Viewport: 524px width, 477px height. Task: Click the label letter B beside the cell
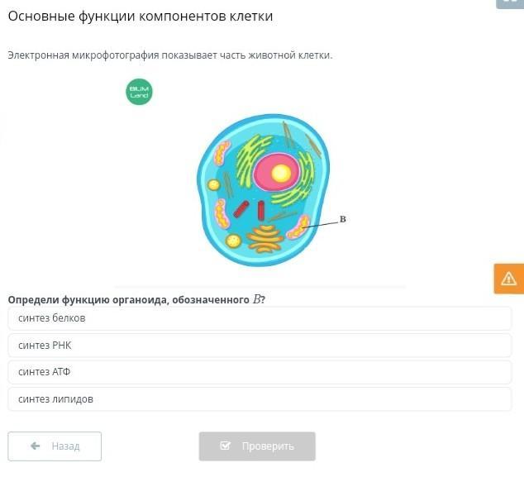click(x=342, y=219)
